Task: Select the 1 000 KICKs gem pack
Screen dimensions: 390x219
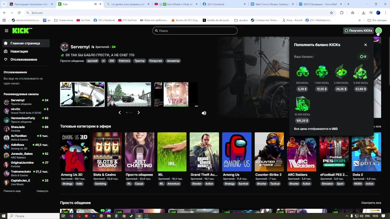Action: point(321,72)
